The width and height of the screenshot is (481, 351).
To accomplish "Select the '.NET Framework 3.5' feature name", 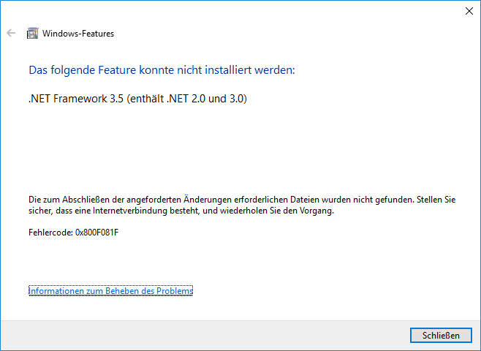I will pos(75,99).
